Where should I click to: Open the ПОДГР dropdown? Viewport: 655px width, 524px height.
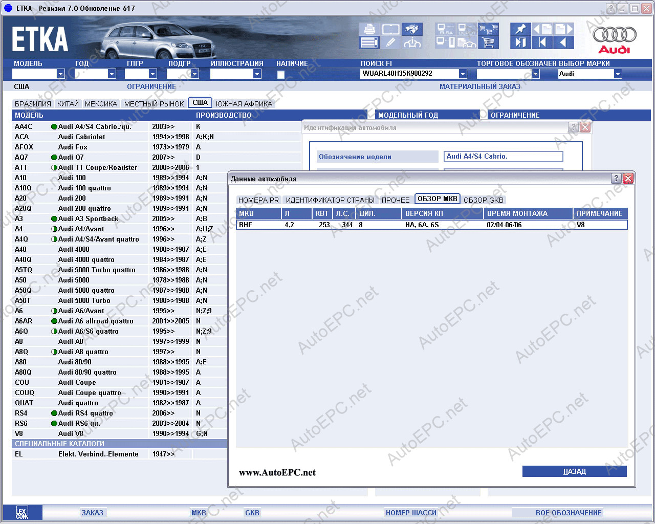(x=194, y=74)
